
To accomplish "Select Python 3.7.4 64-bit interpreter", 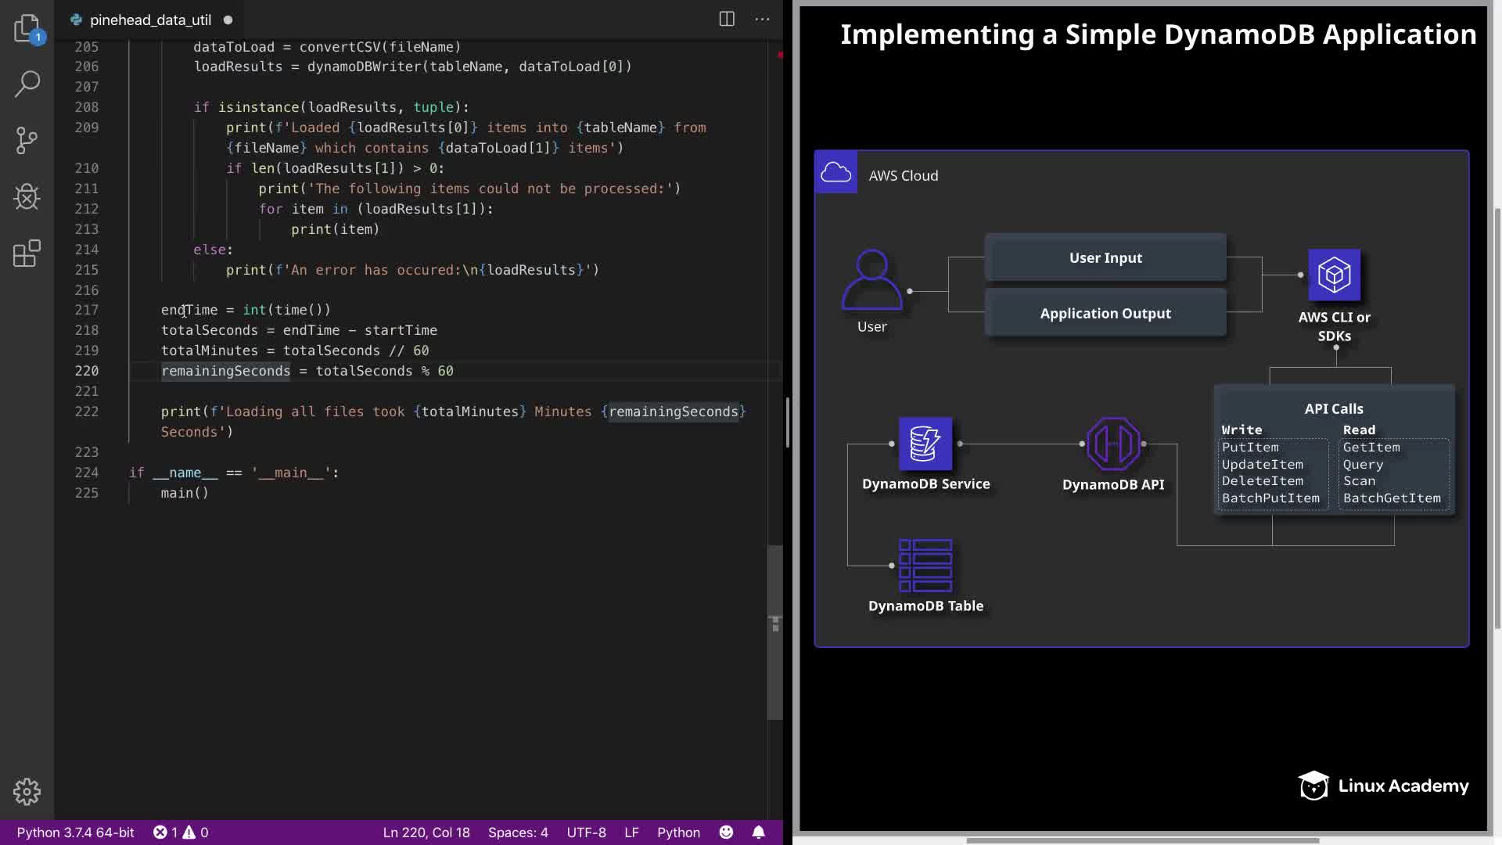I will coord(75,832).
